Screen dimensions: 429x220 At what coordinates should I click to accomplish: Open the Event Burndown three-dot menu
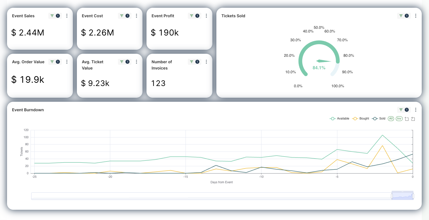click(x=416, y=110)
